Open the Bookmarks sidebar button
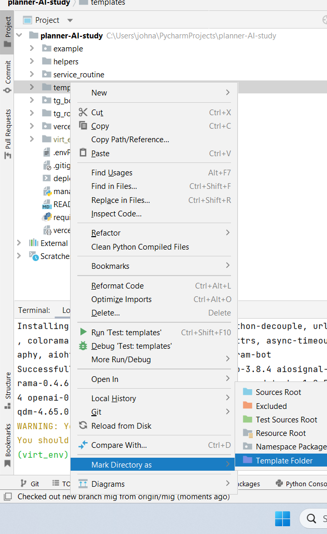The width and height of the screenshot is (327, 534). click(x=7, y=445)
